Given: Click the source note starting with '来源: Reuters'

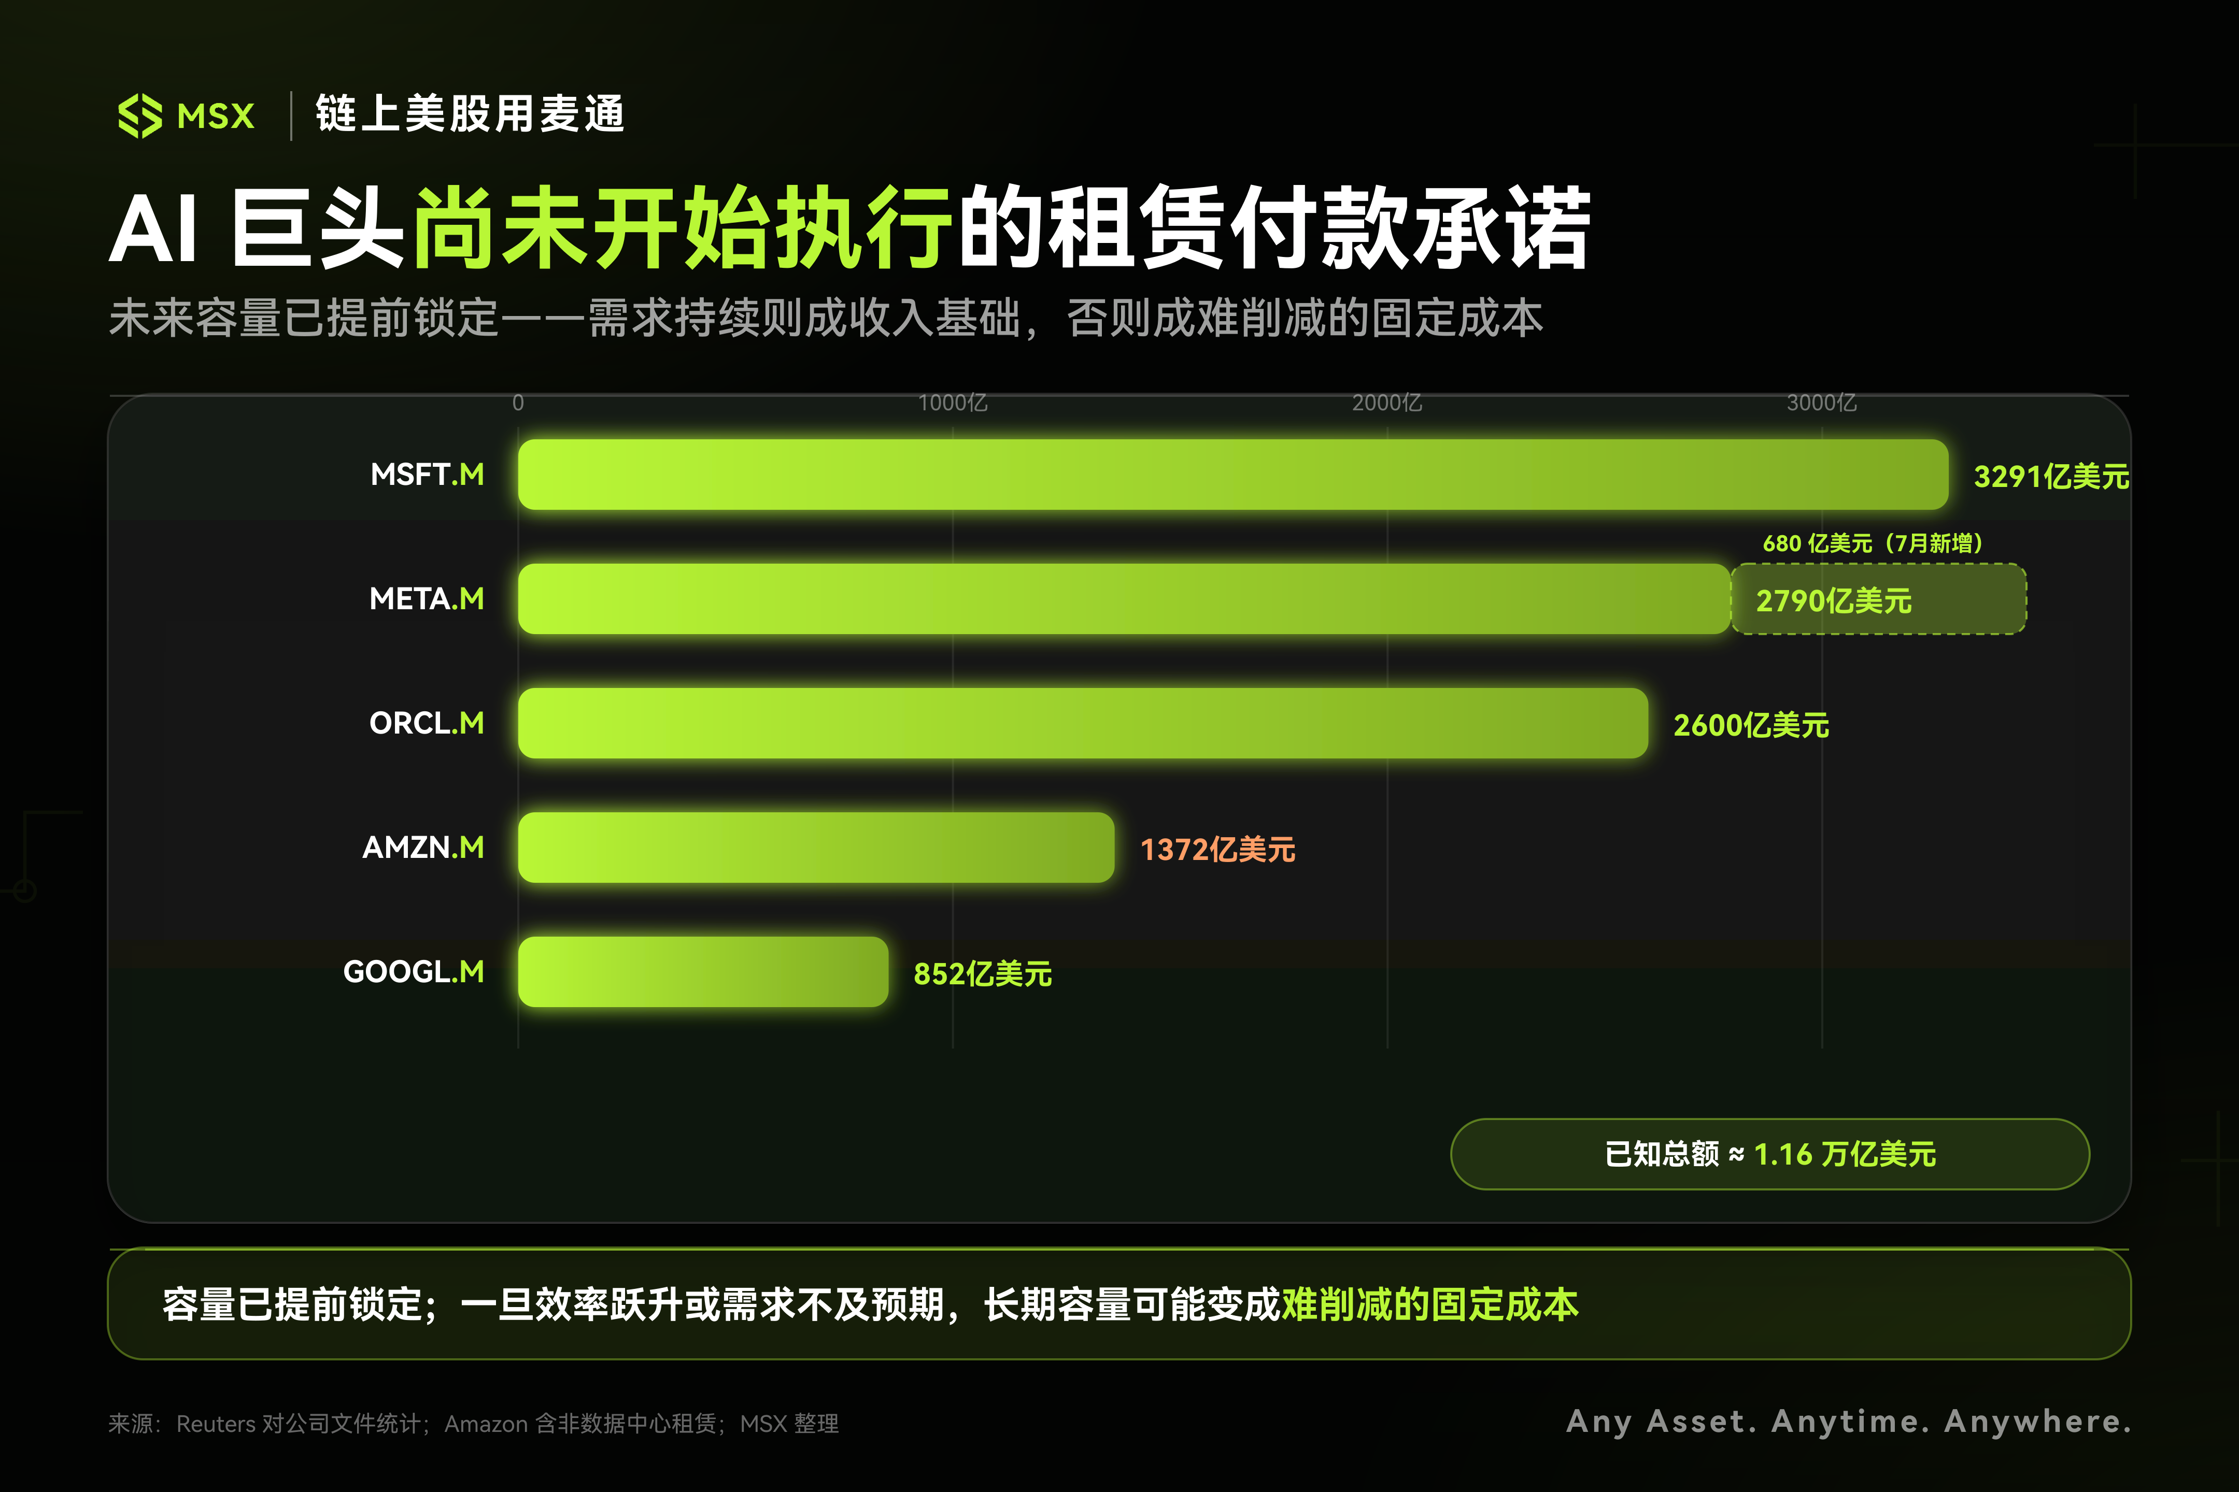Looking at the screenshot, I should point(473,1424).
